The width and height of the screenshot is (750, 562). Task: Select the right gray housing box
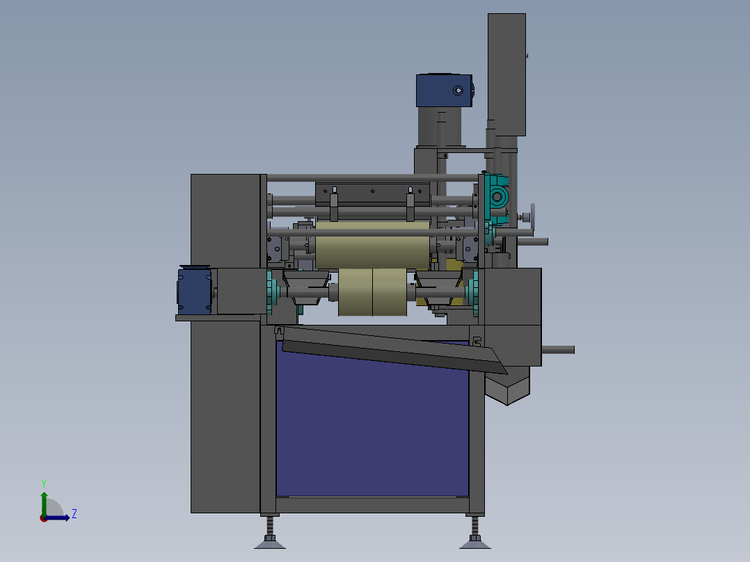click(513, 316)
